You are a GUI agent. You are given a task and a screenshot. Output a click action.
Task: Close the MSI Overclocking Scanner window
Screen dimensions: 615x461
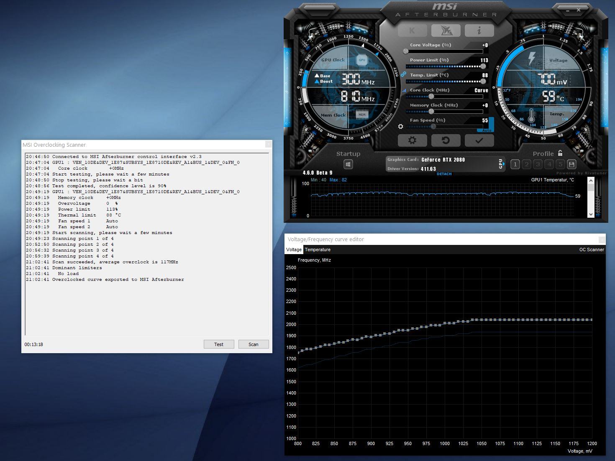pyautogui.click(x=268, y=144)
